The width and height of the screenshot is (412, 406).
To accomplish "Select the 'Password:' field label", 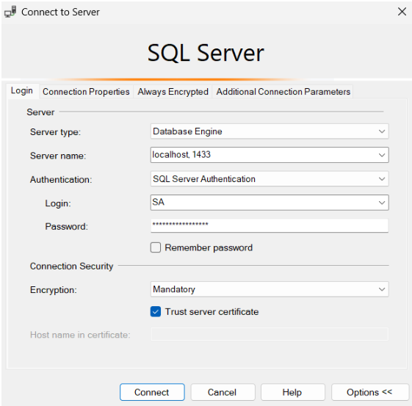I will (66, 226).
